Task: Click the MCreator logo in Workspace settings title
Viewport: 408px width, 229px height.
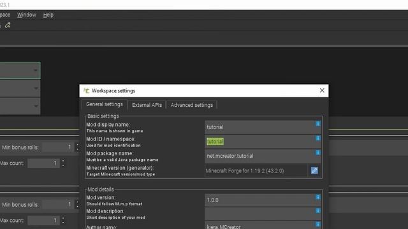Action: (87, 90)
